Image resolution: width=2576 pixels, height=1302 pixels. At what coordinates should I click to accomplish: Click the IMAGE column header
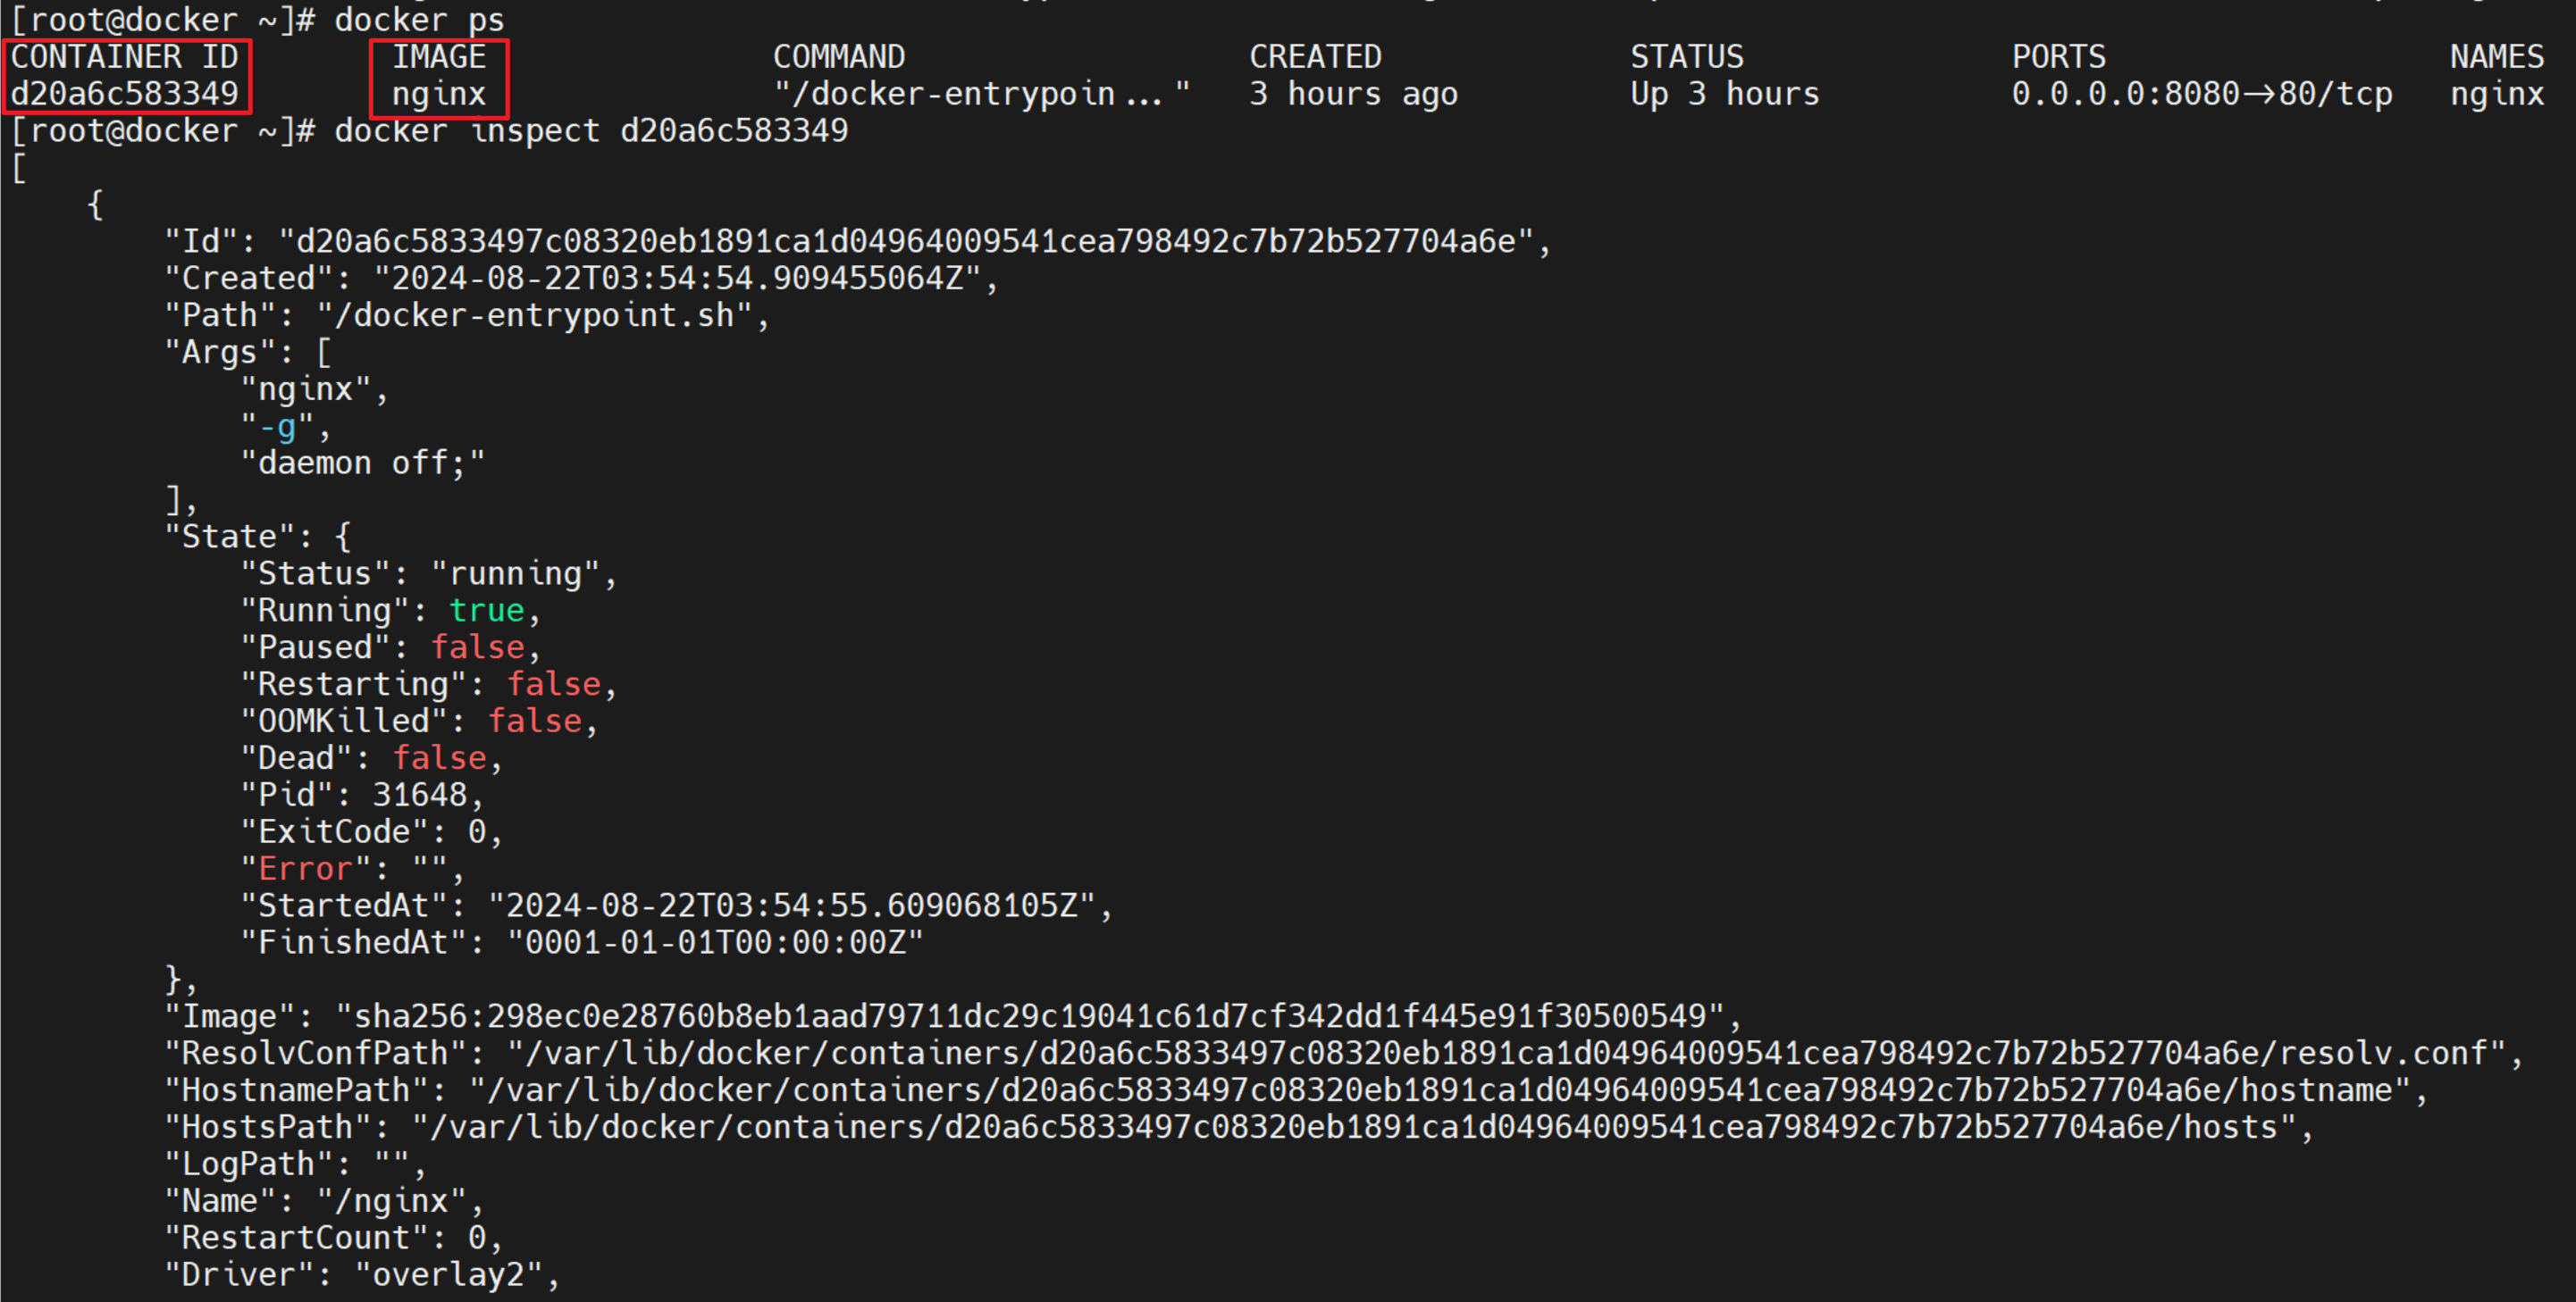point(439,57)
